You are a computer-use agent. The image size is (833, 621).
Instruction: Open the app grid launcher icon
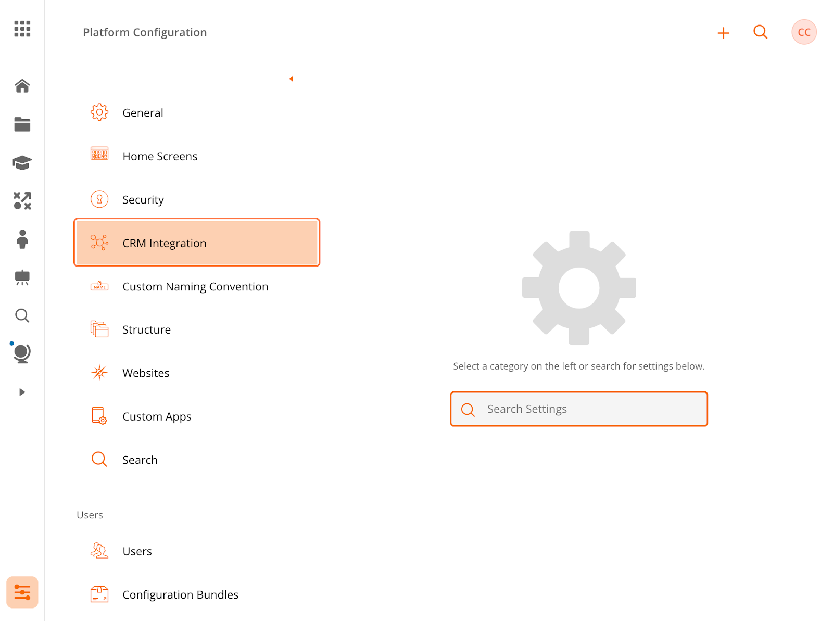22,29
